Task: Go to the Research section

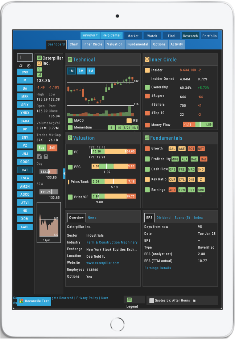Action: click(190, 36)
